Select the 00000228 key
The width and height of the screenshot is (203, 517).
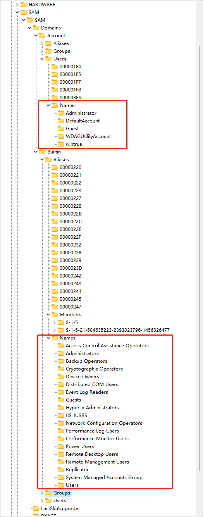(x=71, y=206)
